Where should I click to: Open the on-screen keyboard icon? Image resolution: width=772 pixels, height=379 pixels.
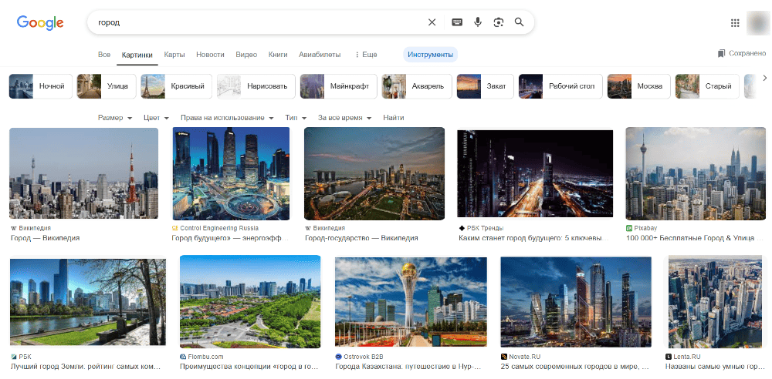[457, 22]
